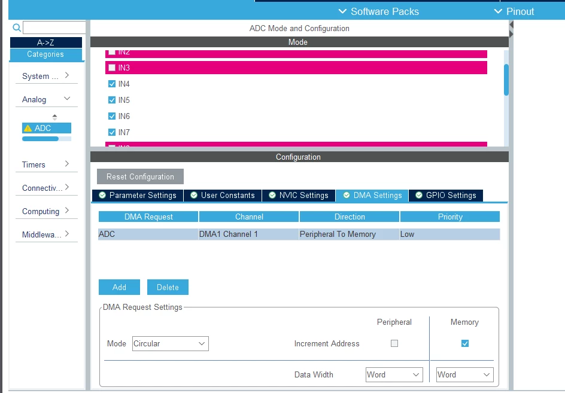Screen dimensions: 565x393
Task: Open the Peripheral data width dropdown
Action: 394,374
